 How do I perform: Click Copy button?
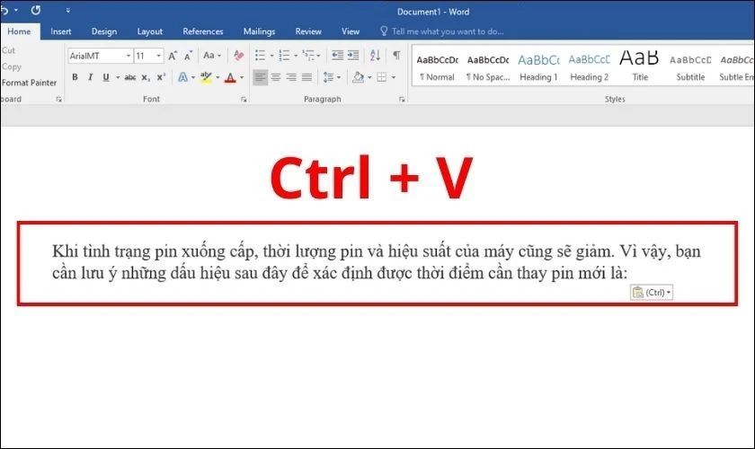pyautogui.click(x=12, y=66)
